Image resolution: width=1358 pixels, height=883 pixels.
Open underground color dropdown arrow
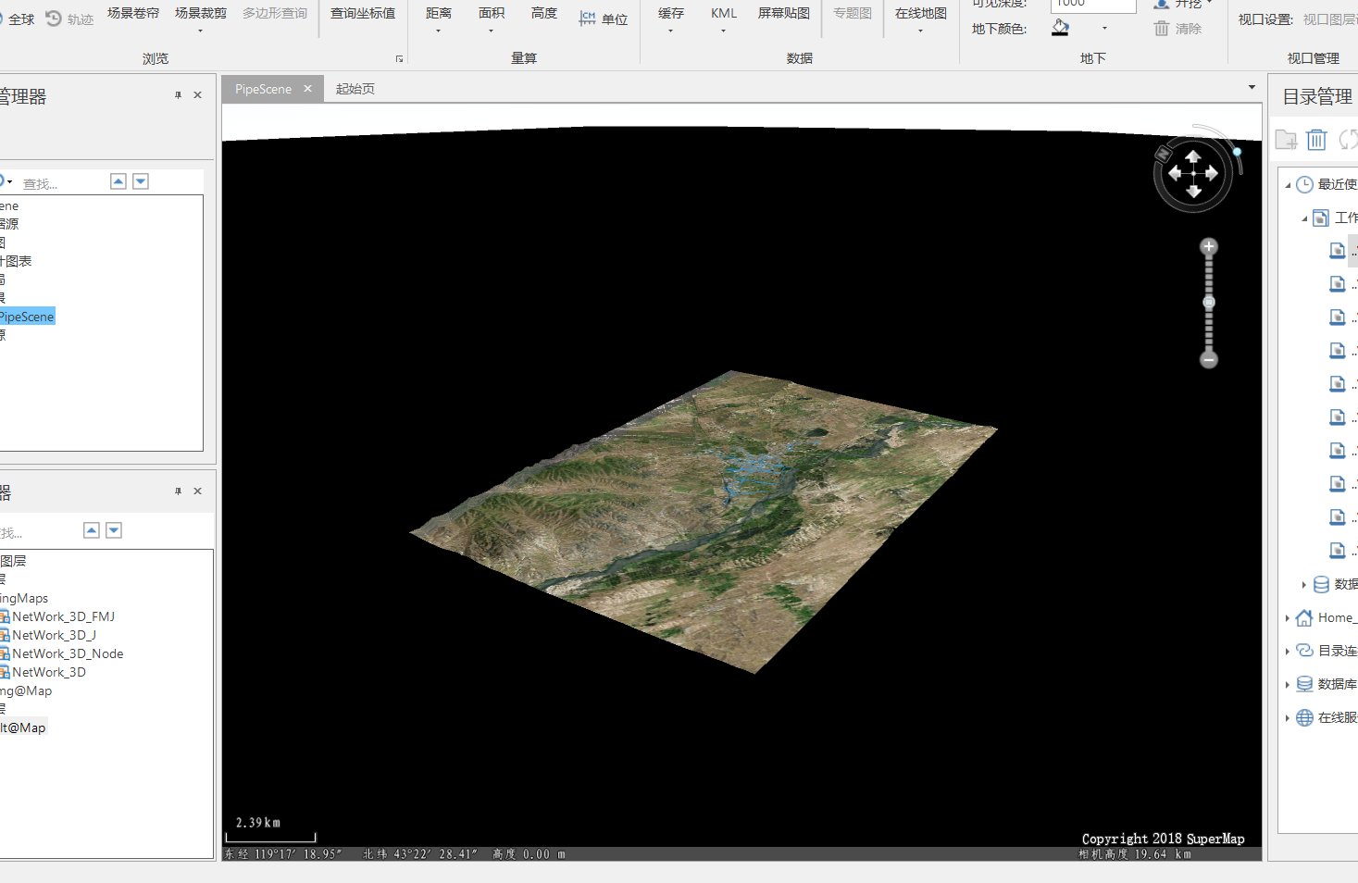[x=1104, y=29]
